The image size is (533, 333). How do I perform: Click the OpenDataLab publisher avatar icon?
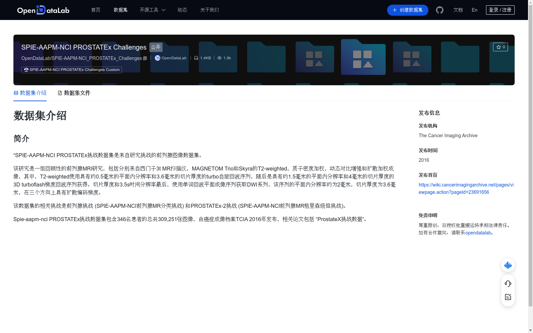pos(157,58)
